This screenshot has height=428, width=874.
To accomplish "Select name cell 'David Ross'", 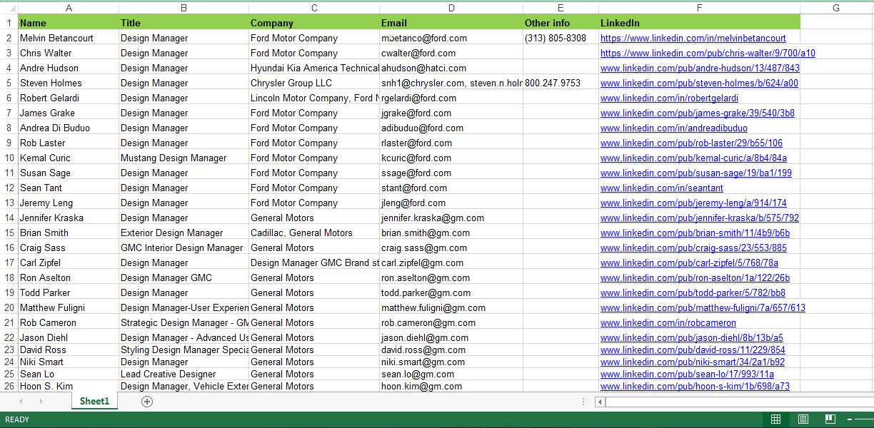I will point(69,350).
